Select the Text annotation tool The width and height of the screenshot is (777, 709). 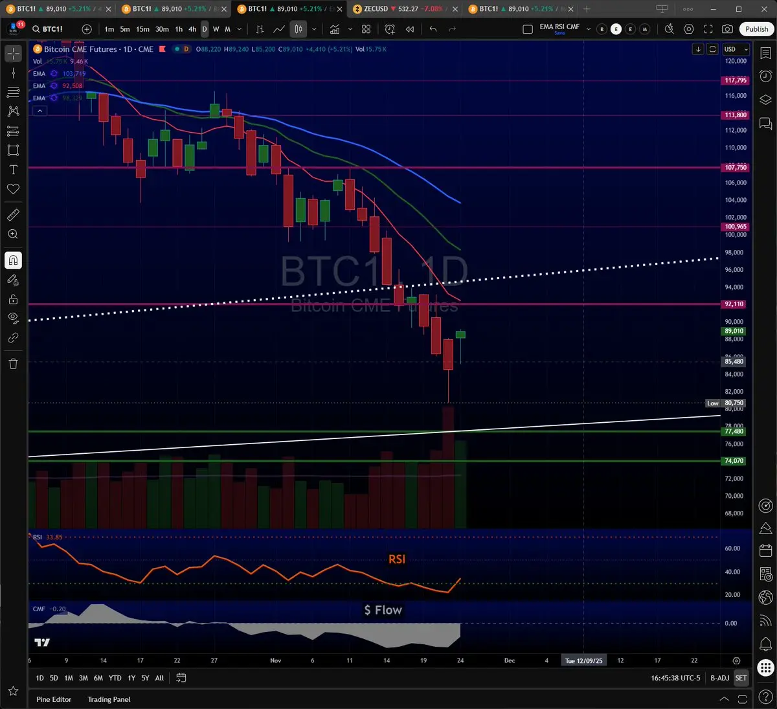[x=13, y=170]
